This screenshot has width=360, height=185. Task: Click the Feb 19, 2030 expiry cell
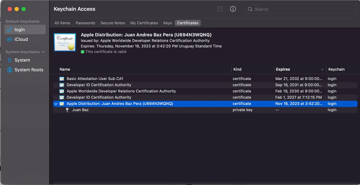[x=299, y=91]
